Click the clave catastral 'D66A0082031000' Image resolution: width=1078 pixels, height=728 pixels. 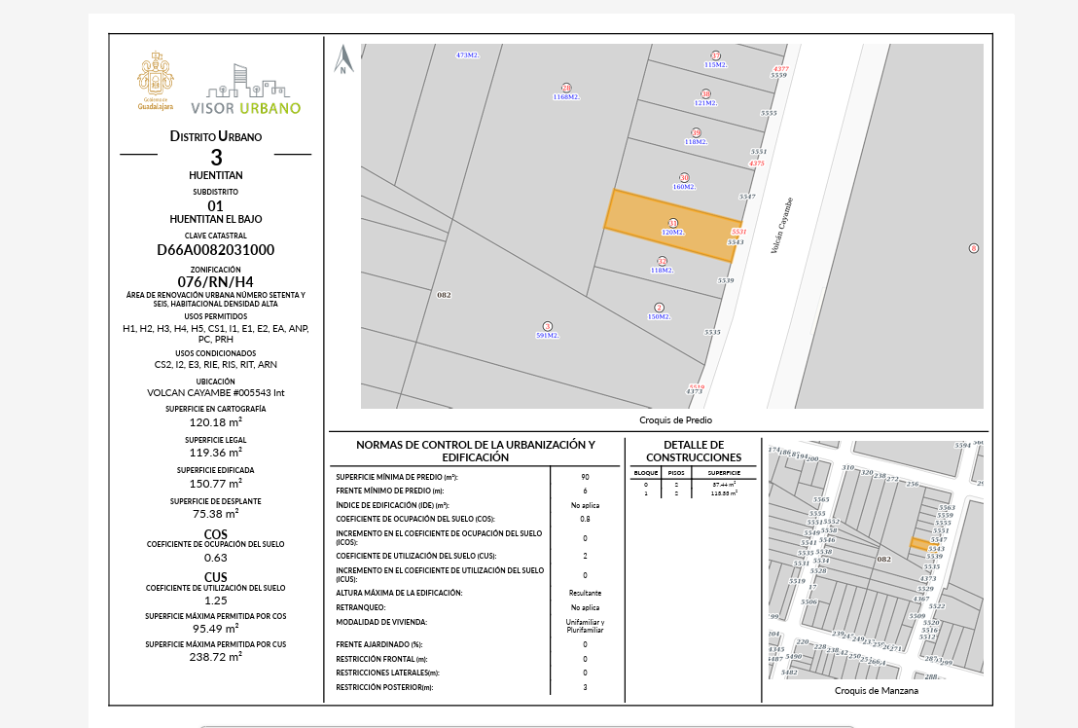click(216, 250)
